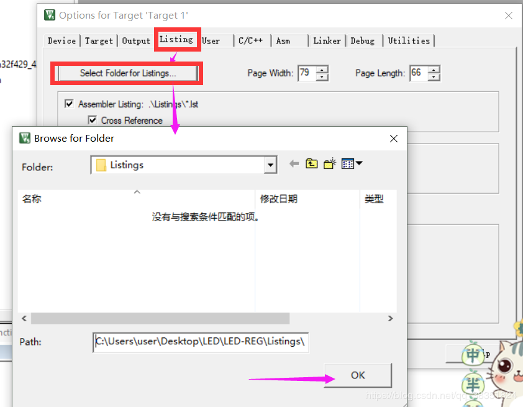Click Select Folder for Listings button
The width and height of the screenshot is (523, 407).
click(x=128, y=73)
